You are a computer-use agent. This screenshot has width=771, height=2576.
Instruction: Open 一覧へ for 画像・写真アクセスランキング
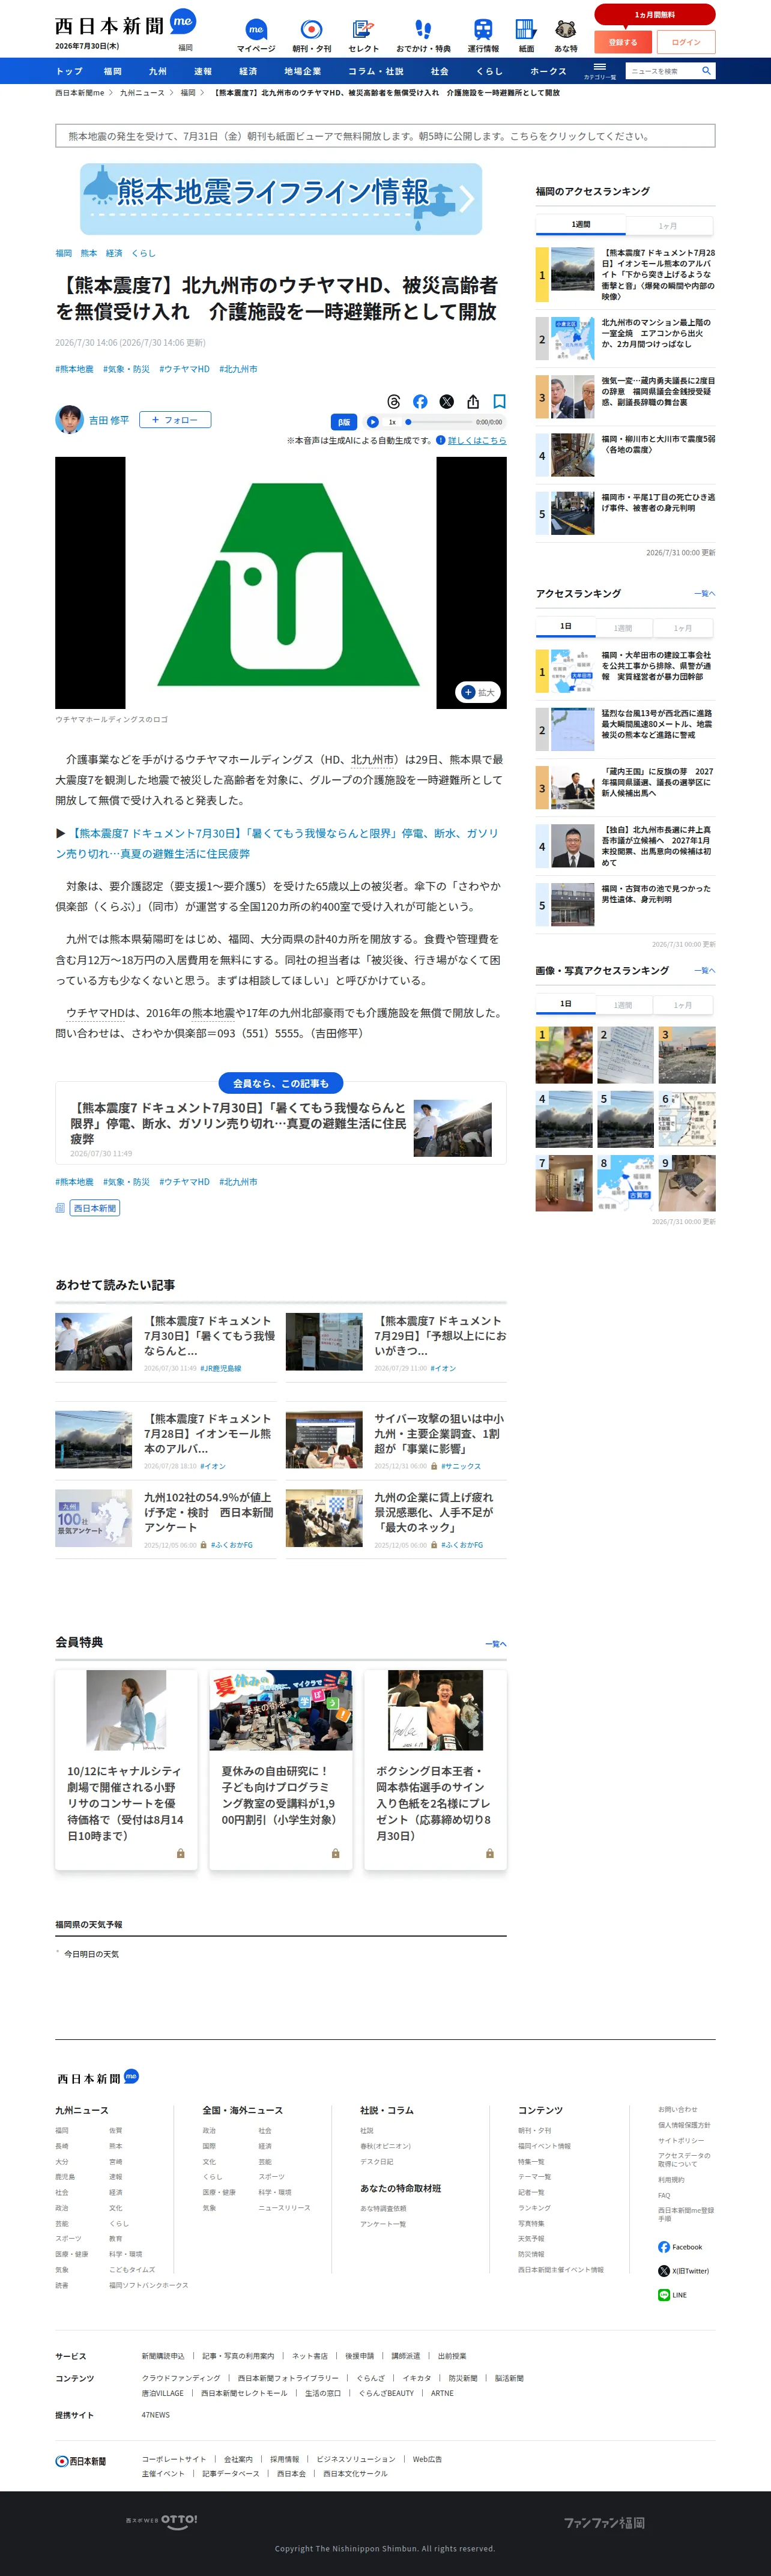[x=705, y=970]
